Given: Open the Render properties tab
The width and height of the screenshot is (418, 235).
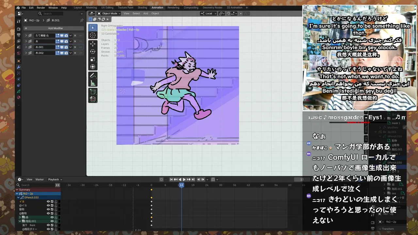Looking at the screenshot, I should pyautogui.click(x=19, y=29).
